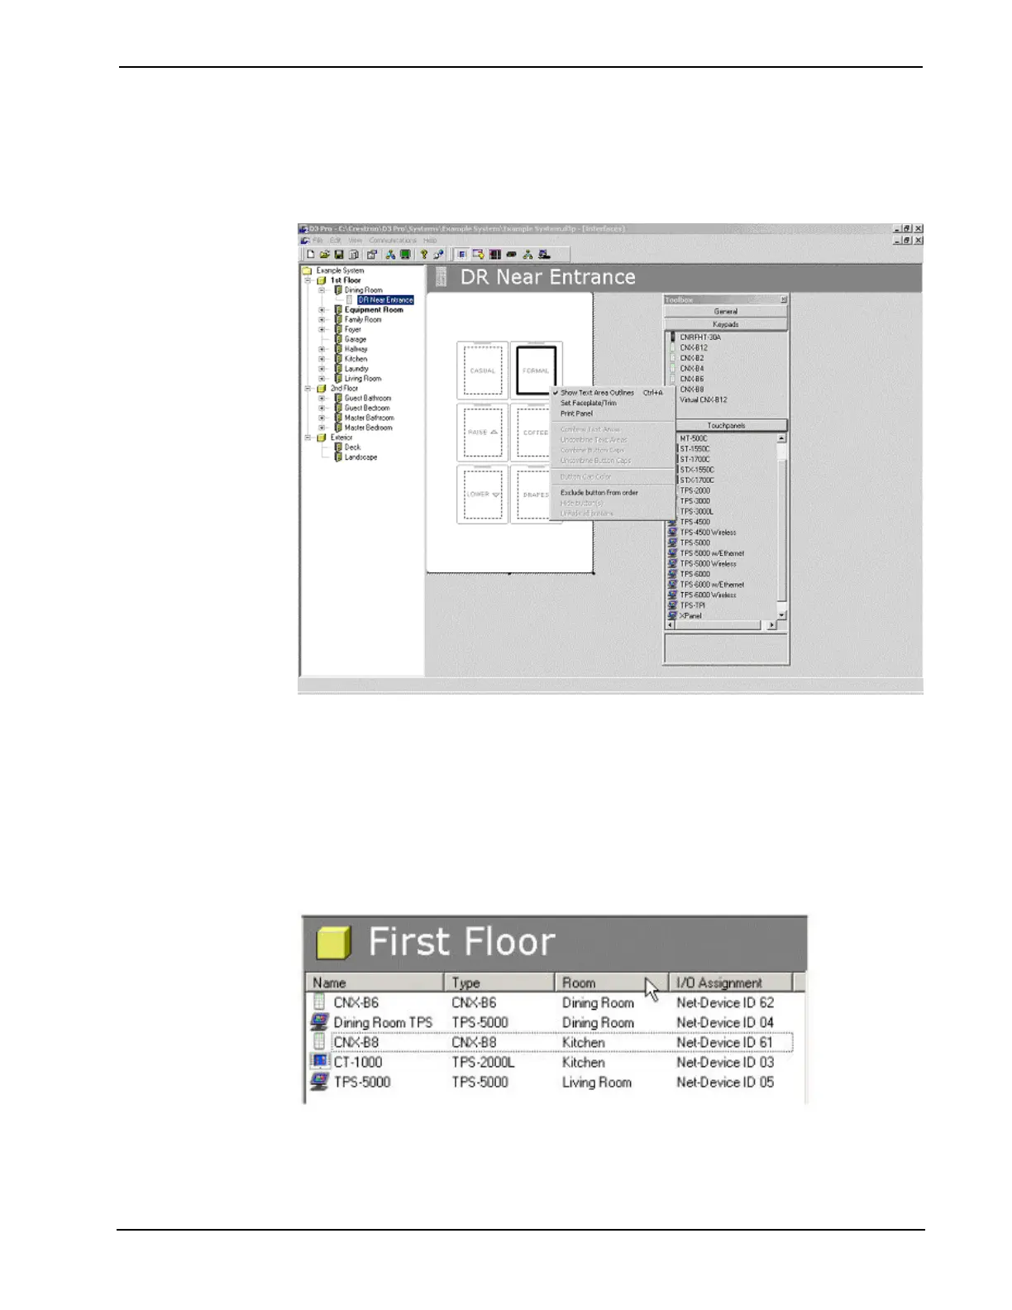Click the XPanel icon in Toolbox

pyautogui.click(x=673, y=615)
